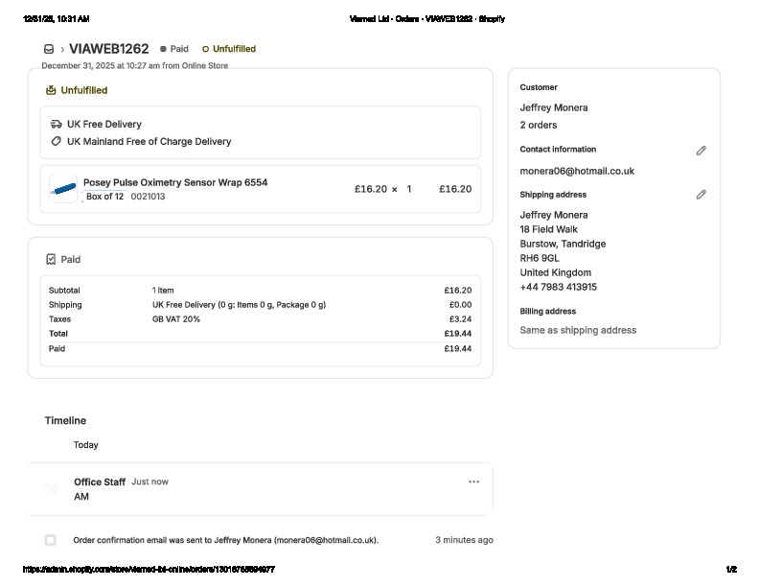Click the monera06@hotmail.co.uk email address
759x587 pixels.
(x=577, y=171)
